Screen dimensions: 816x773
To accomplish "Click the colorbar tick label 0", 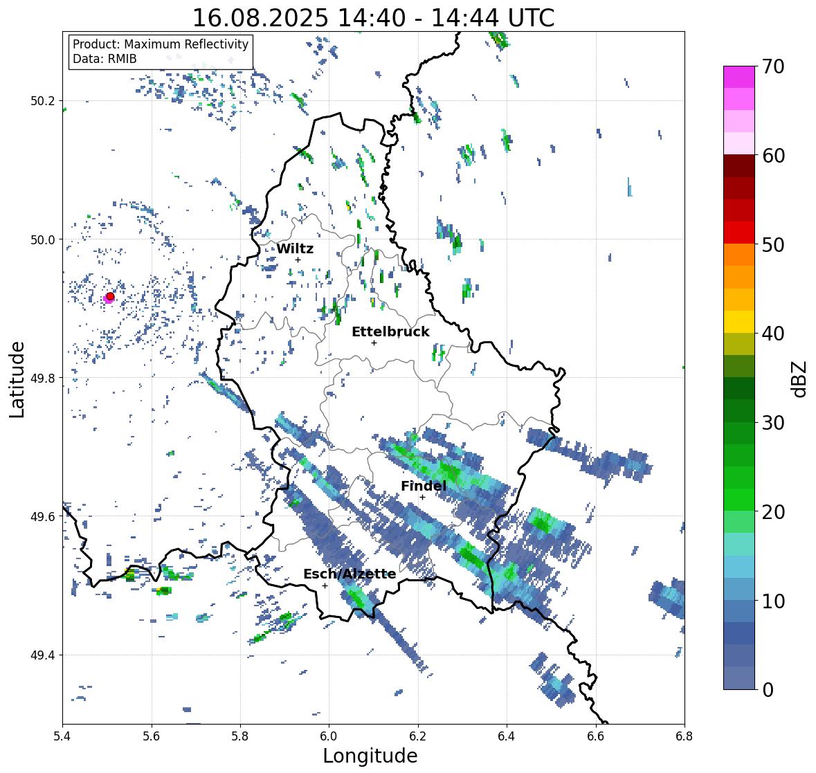I will 768,690.
